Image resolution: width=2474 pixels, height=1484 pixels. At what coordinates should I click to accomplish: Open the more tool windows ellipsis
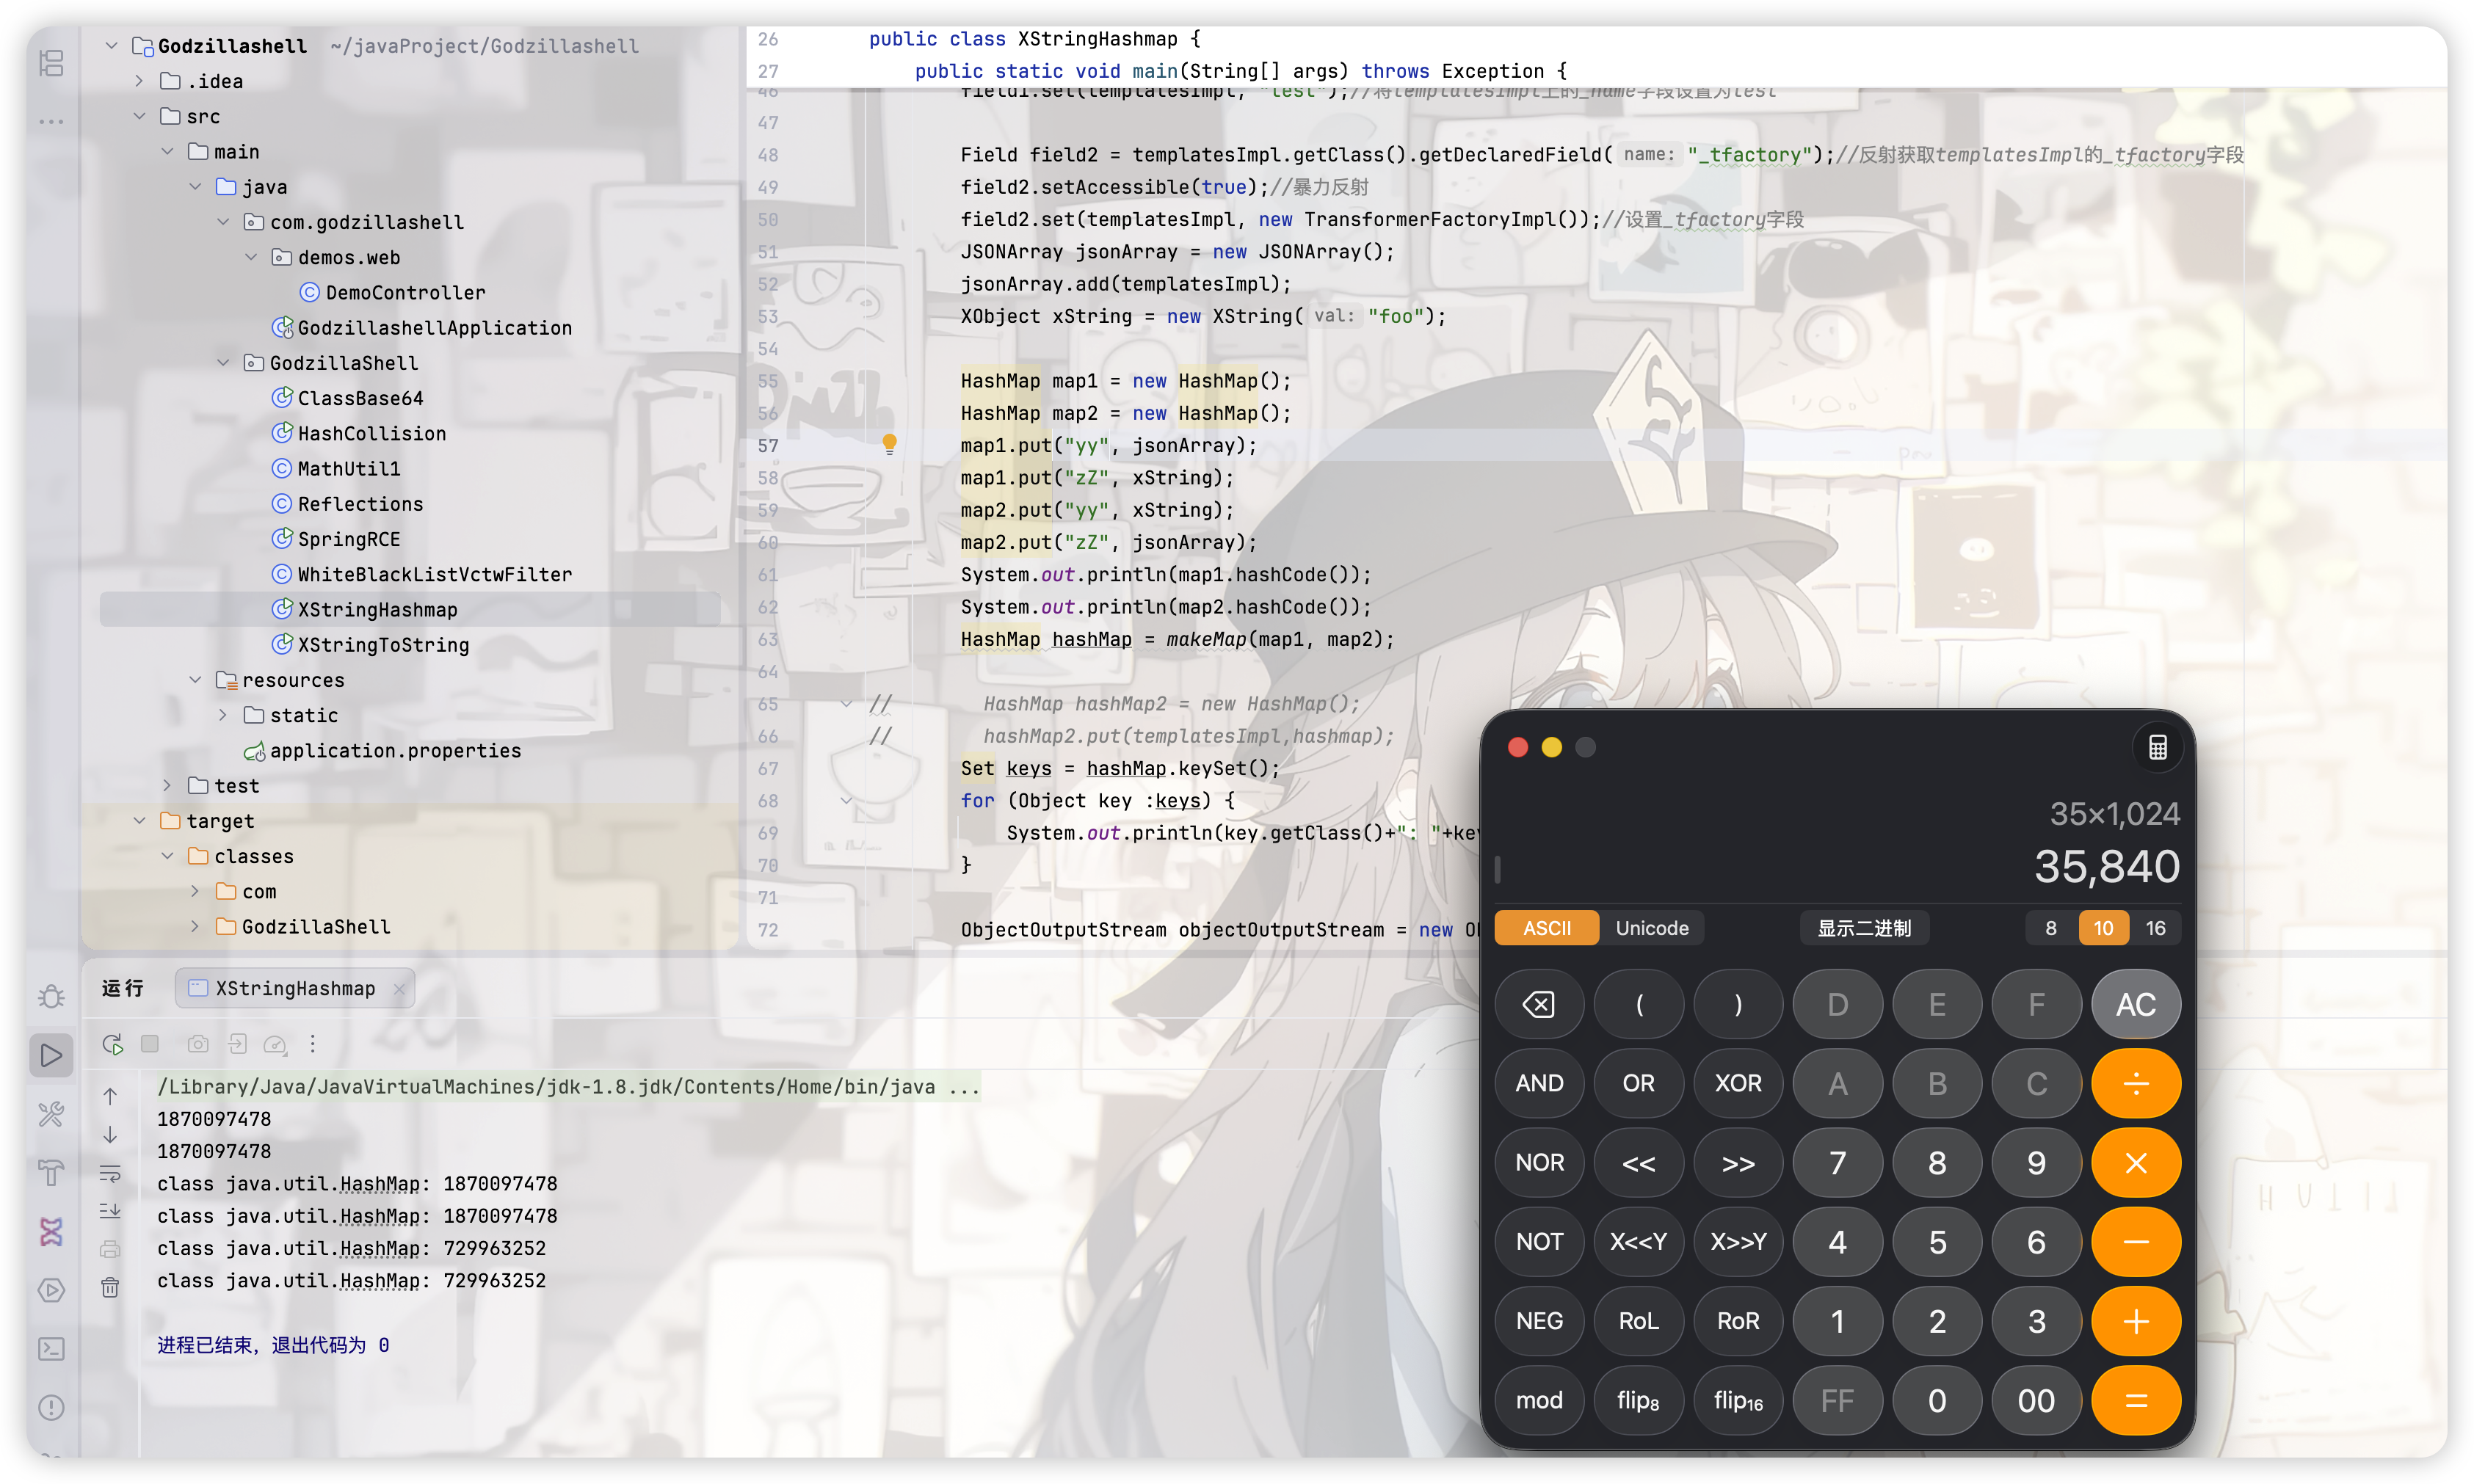click(x=51, y=122)
